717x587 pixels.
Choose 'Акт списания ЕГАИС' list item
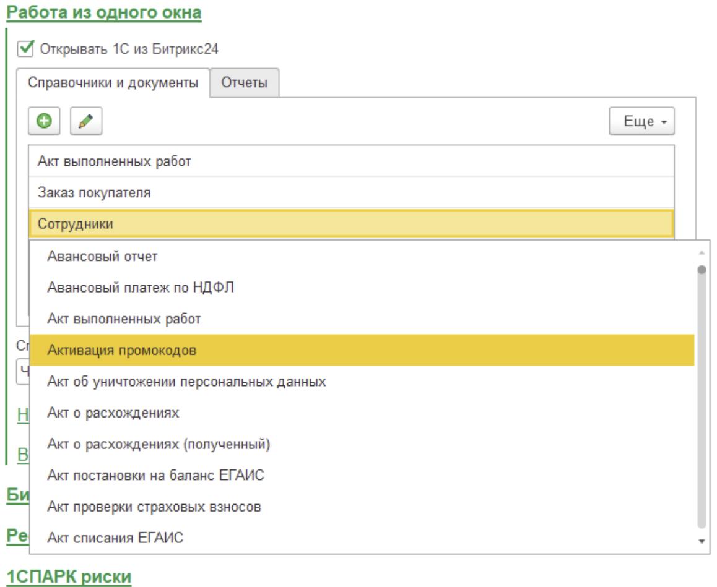coord(115,538)
